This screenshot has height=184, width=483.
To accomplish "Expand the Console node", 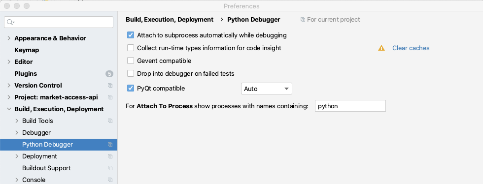I will (x=17, y=180).
